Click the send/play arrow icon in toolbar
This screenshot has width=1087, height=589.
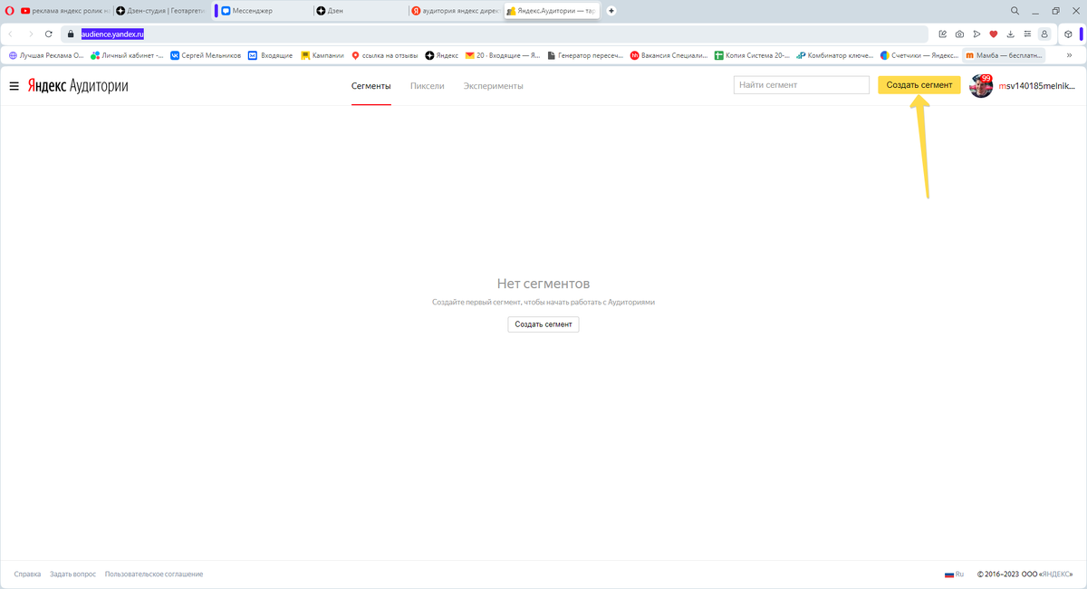[x=976, y=34]
